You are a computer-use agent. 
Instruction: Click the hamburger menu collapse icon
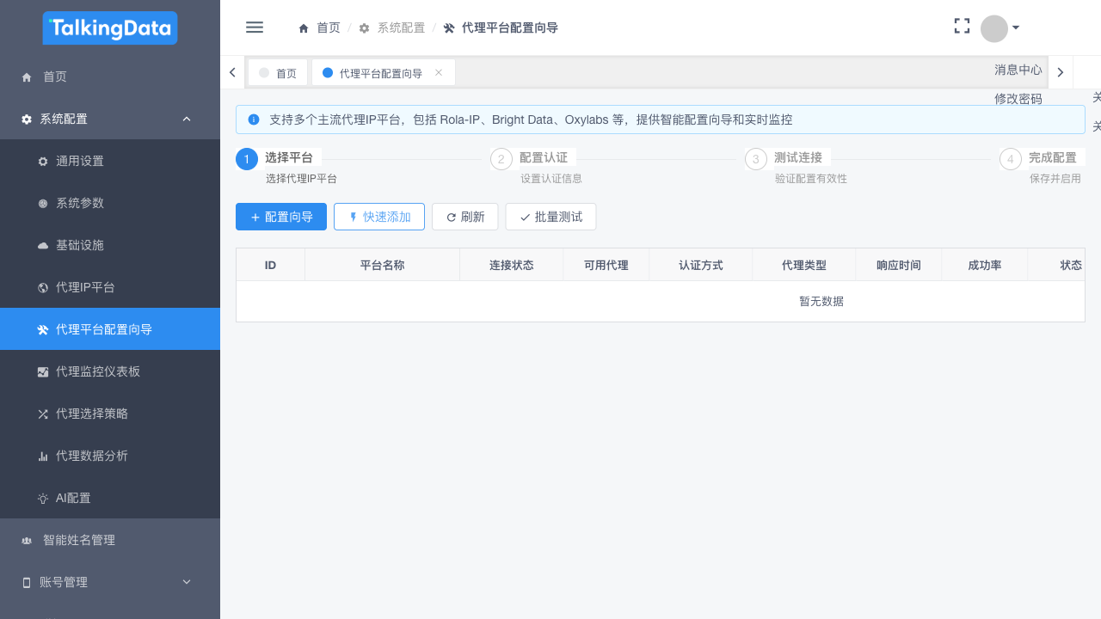pos(255,28)
